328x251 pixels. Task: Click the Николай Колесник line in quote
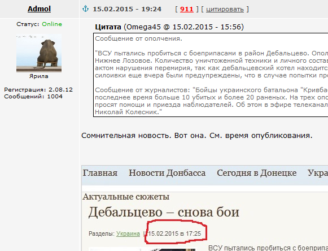click(129, 112)
